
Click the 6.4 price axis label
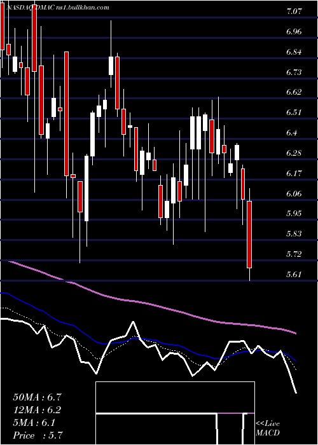pyautogui.click(x=291, y=133)
